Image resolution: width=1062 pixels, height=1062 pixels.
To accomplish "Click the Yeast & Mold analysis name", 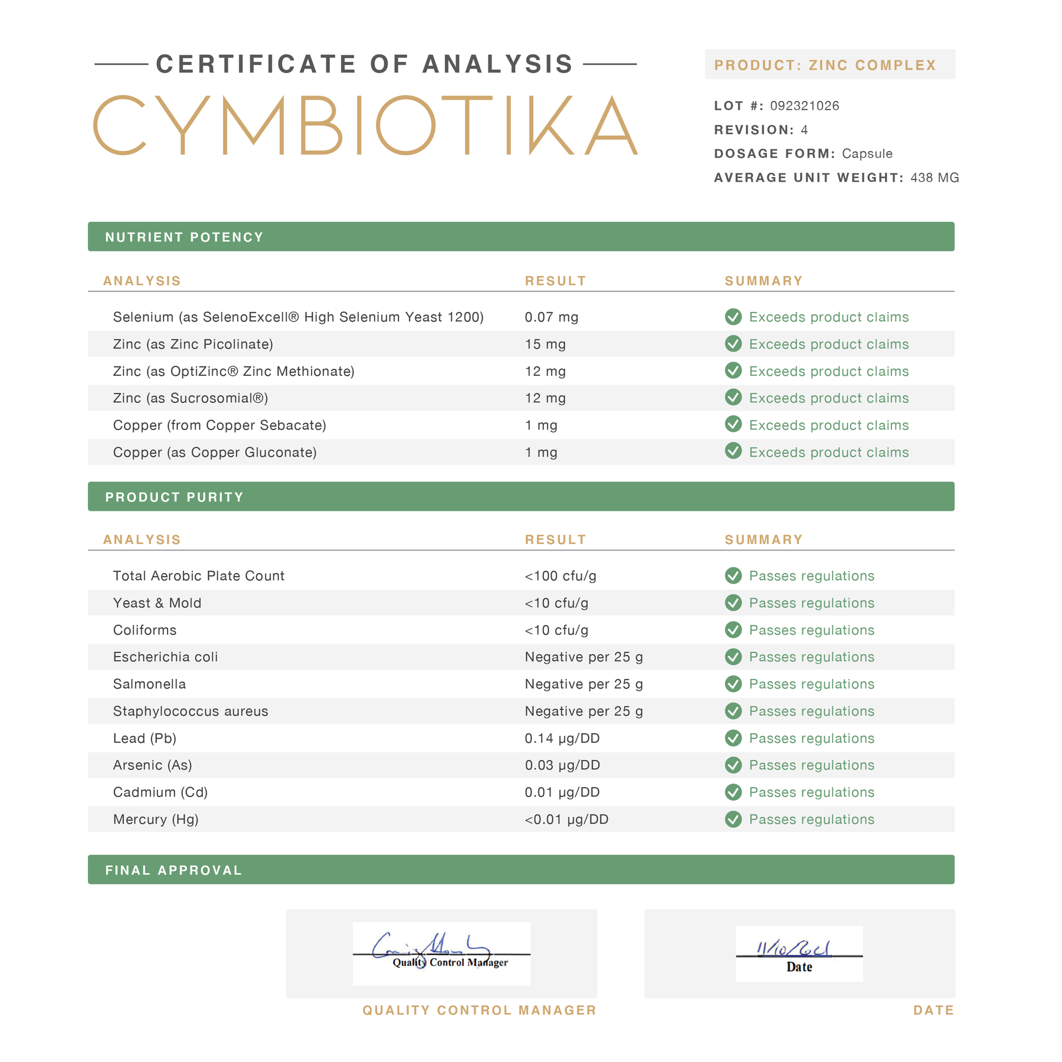I will [157, 603].
